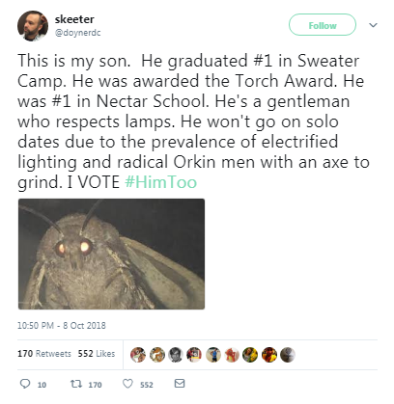Retweet using the retweet arrows icon
The width and height of the screenshot is (394, 404).
coord(76,384)
